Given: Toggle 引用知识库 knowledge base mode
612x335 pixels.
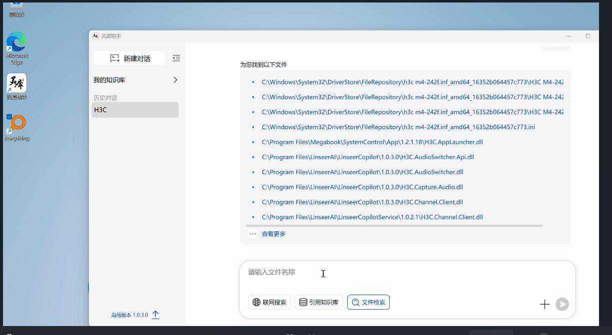Looking at the screenshot, I should tap(319, 302).
